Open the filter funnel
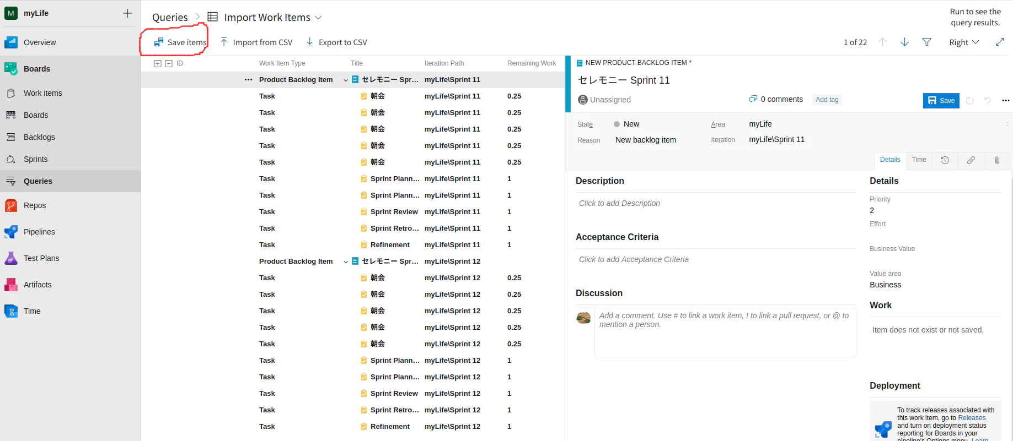This screenshot has width=1013, height=441. [927, 42]
